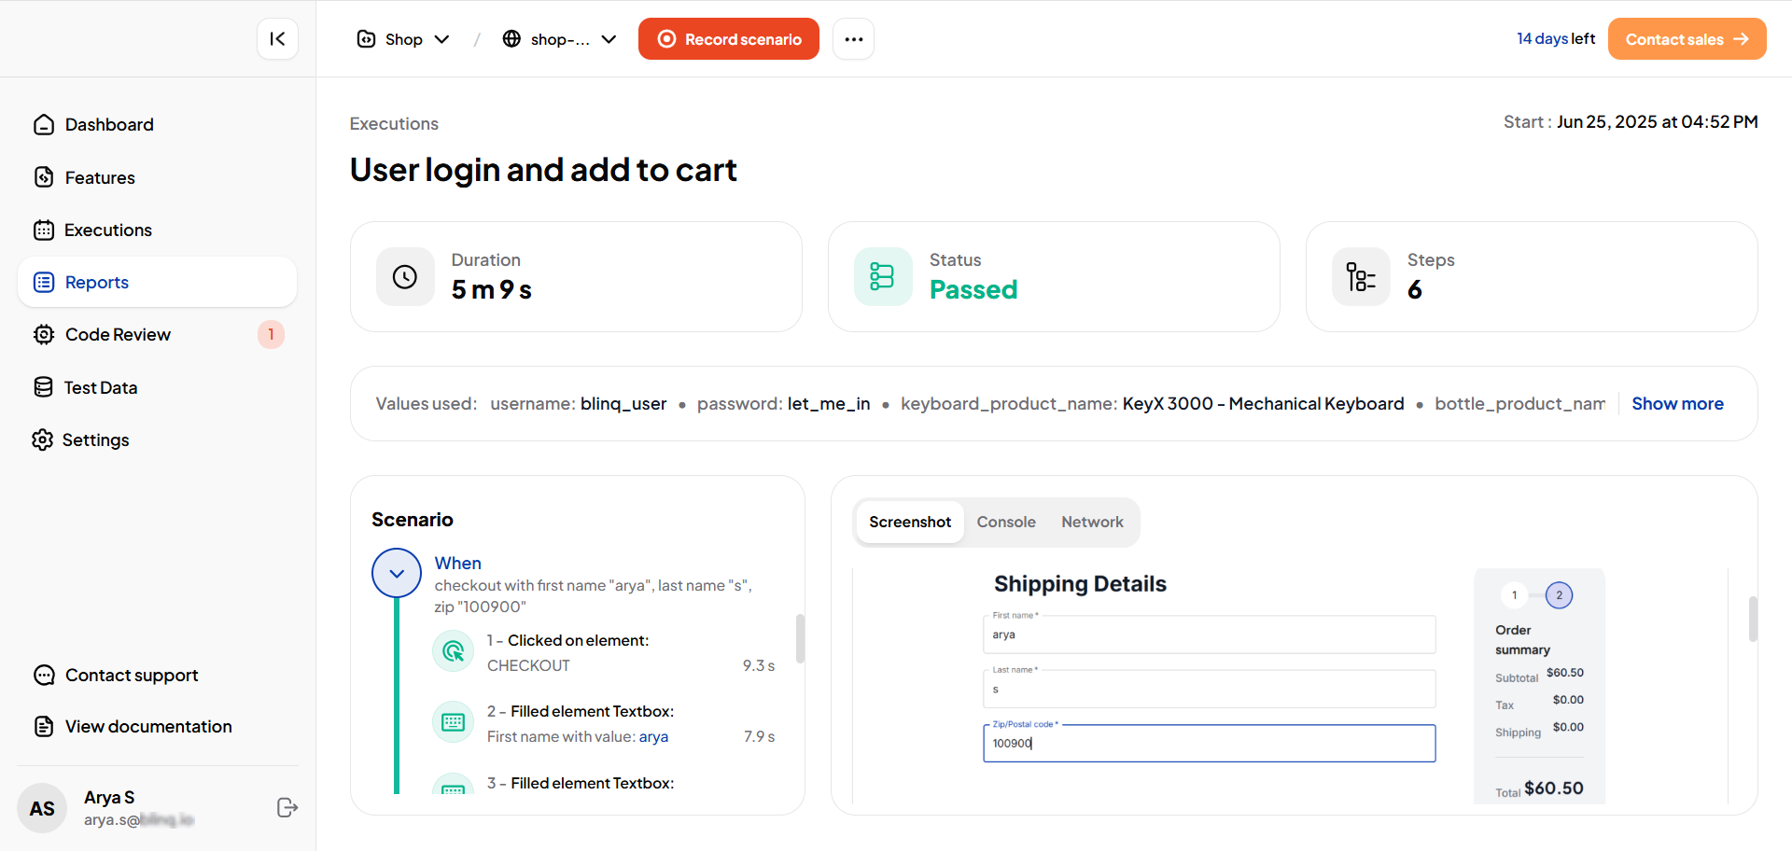This screenshot has height=851, width=1792.
Task: Click the Steps tree icon
Action: click(x=1361, y=277)
